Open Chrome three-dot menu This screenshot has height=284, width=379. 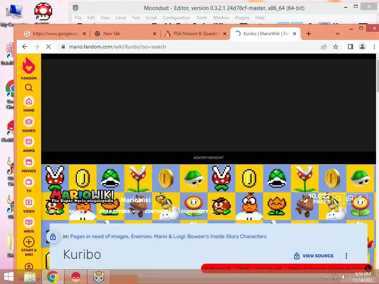point(374,47)
